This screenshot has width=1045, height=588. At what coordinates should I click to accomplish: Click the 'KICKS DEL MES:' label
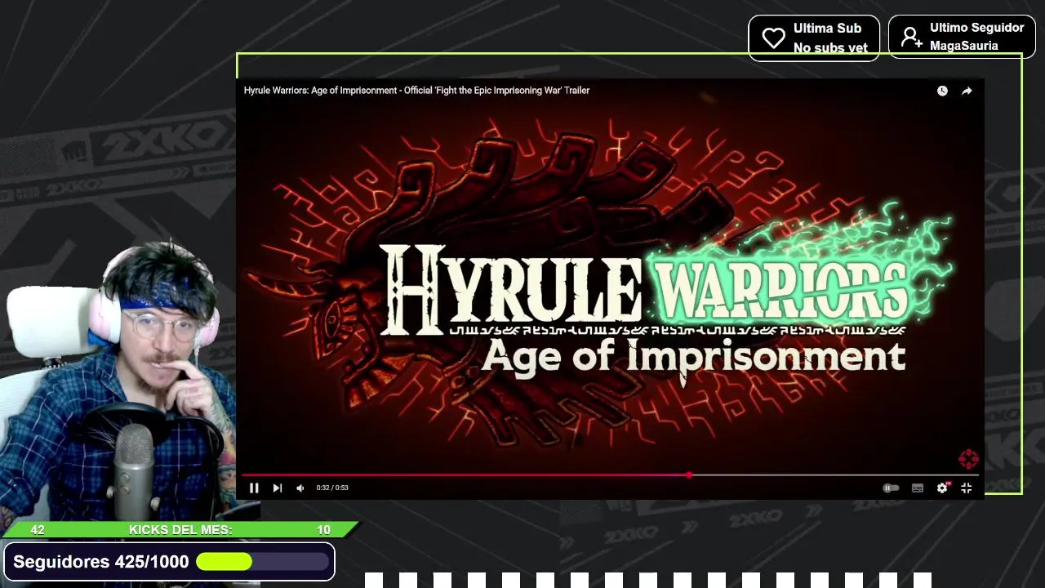tap(180, 530)
